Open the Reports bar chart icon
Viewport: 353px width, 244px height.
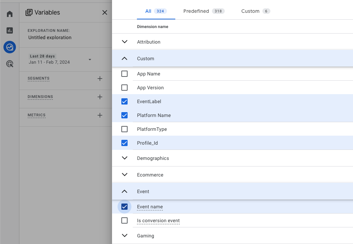pyautogui.click(x=10, y=30)
